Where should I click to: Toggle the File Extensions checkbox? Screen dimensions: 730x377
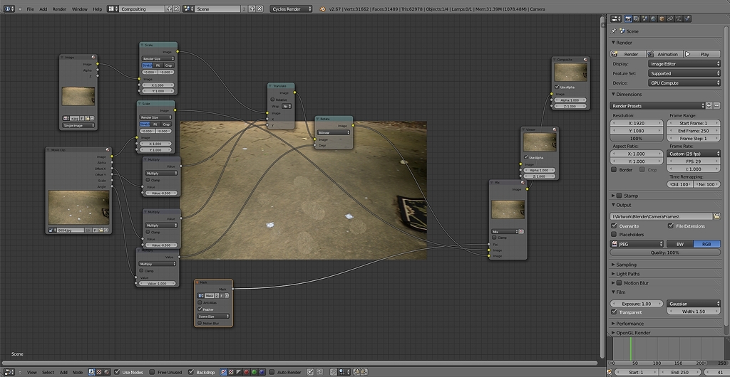tap(671, 225)
